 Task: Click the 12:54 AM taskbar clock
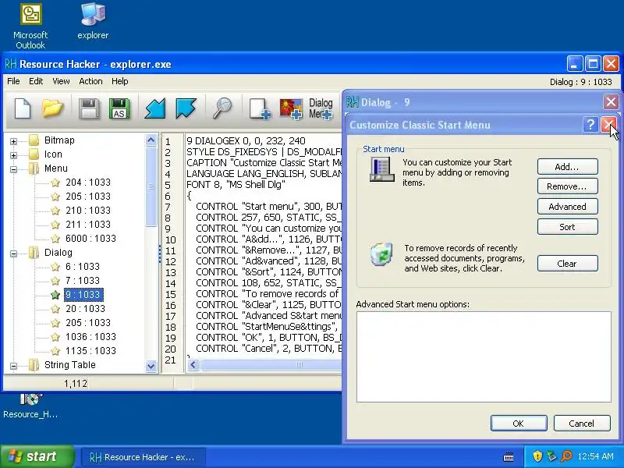tap(595, 456)
